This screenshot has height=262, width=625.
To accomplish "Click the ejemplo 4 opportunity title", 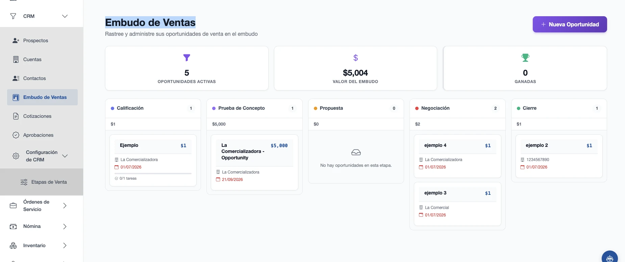I will click(x=435, y=145).
